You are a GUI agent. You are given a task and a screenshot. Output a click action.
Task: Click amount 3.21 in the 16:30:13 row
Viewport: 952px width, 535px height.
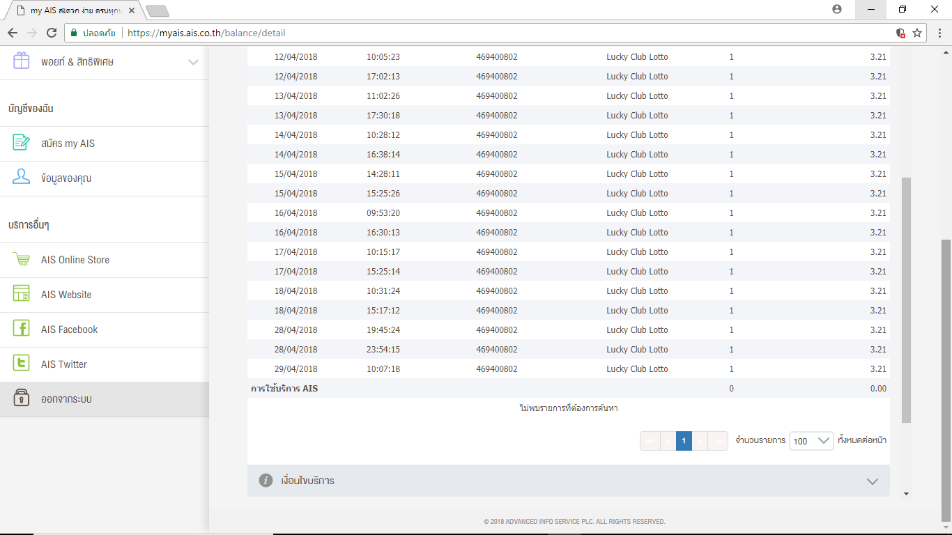click(878, 232)
